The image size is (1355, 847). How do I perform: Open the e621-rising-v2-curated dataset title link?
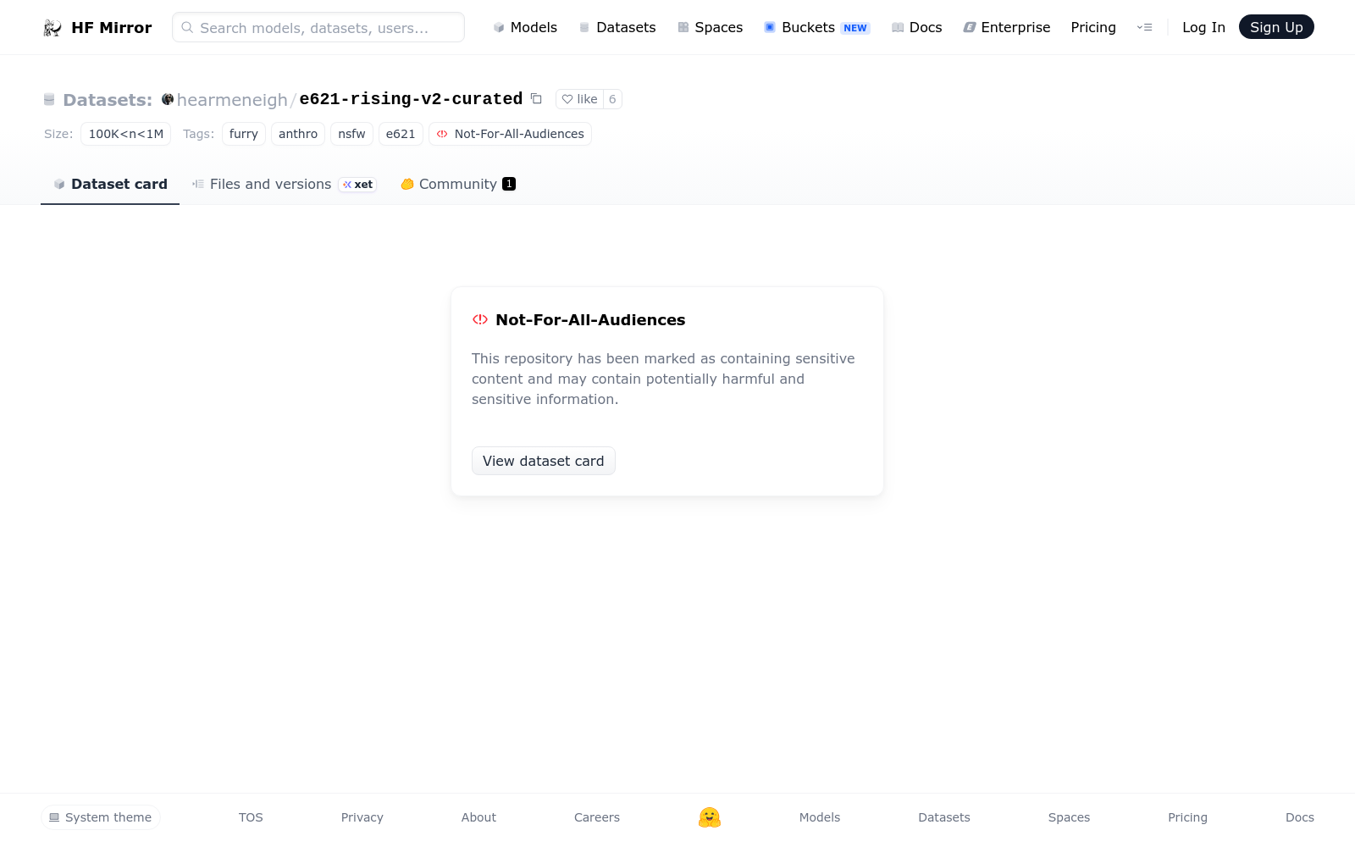tap(411, 99)
